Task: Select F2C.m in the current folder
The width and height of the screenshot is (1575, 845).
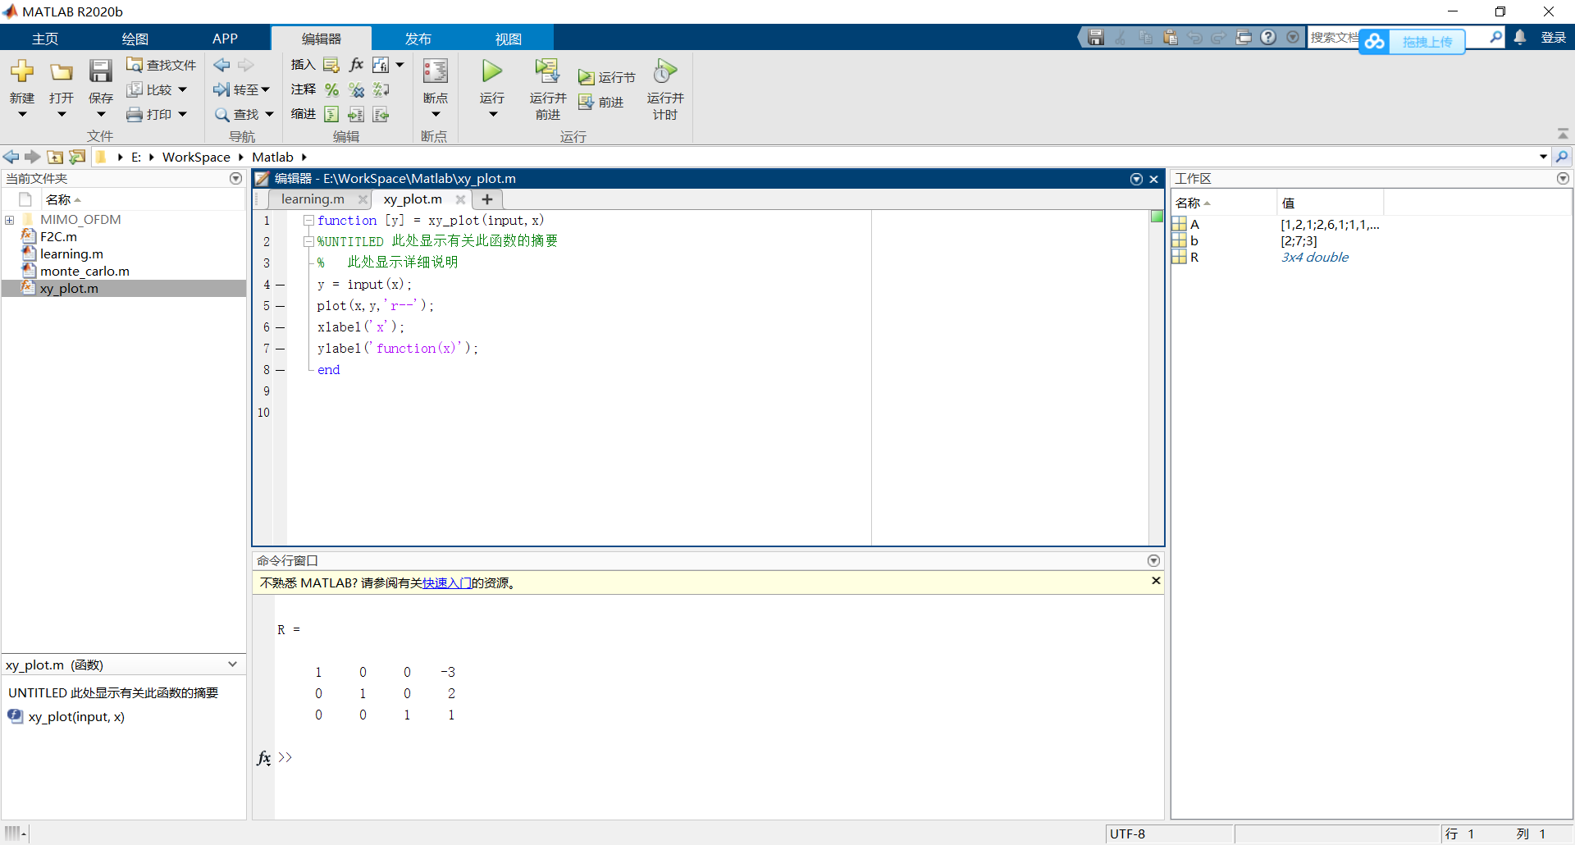Action: coord(58,237)
